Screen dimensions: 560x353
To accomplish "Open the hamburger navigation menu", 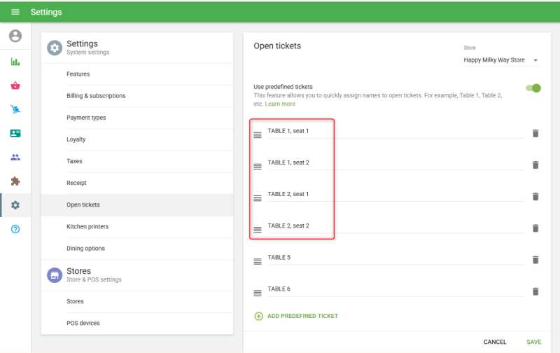I will click(x=15, y=12).
